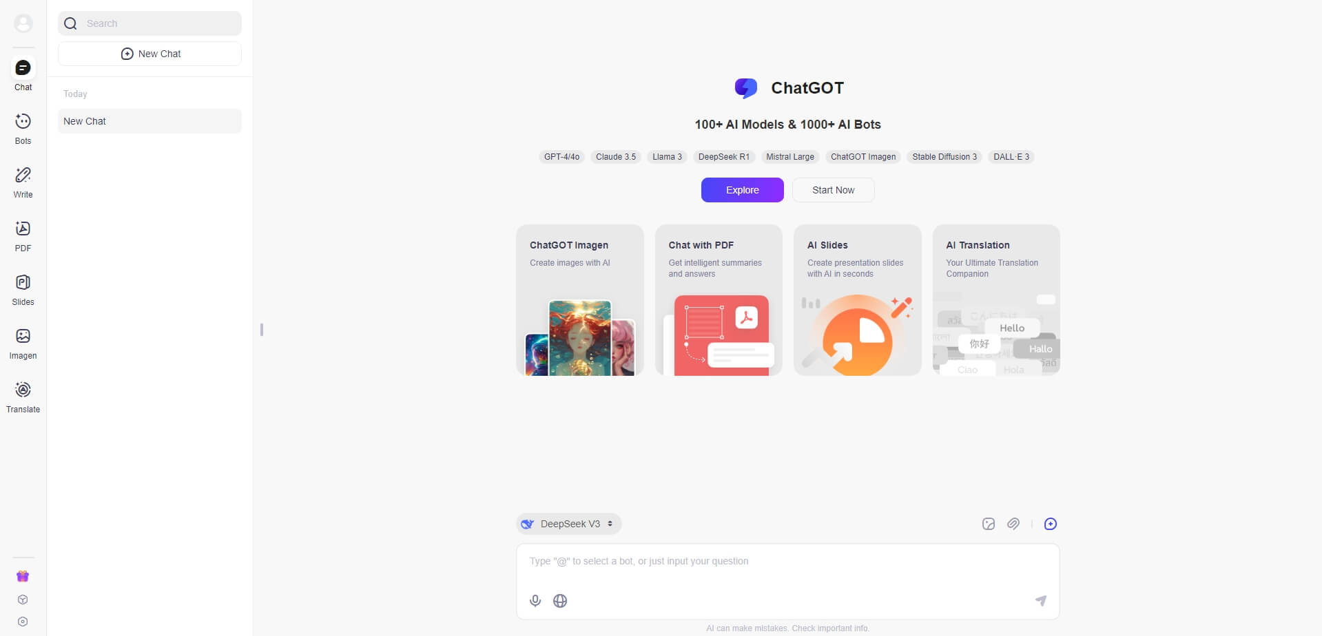
Task: Click the Claude 3.5 model tag
Action: click(x=616, y=157)
